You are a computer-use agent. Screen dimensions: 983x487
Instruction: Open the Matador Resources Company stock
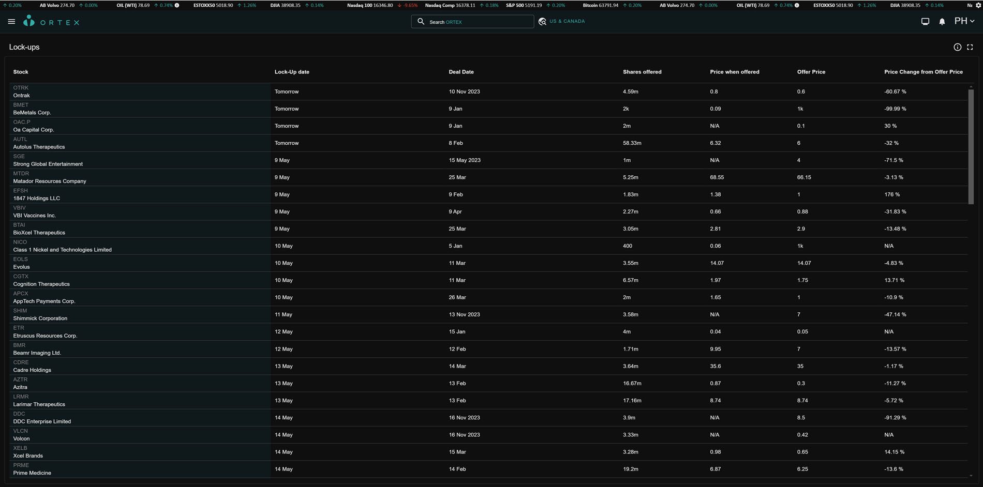click(50, 181)
